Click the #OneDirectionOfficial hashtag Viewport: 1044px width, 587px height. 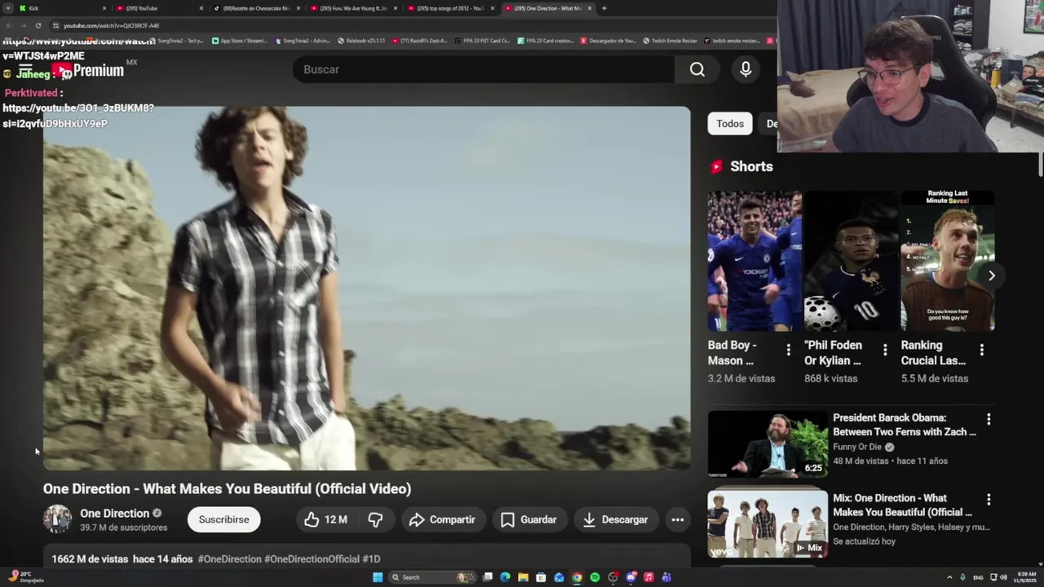312,559
